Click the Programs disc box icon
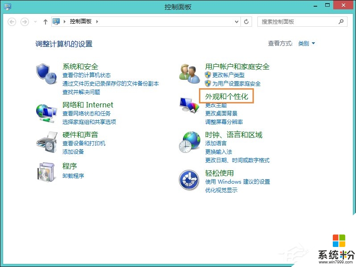The width and height of the screenshot is (356, 267). coord(46,172)
